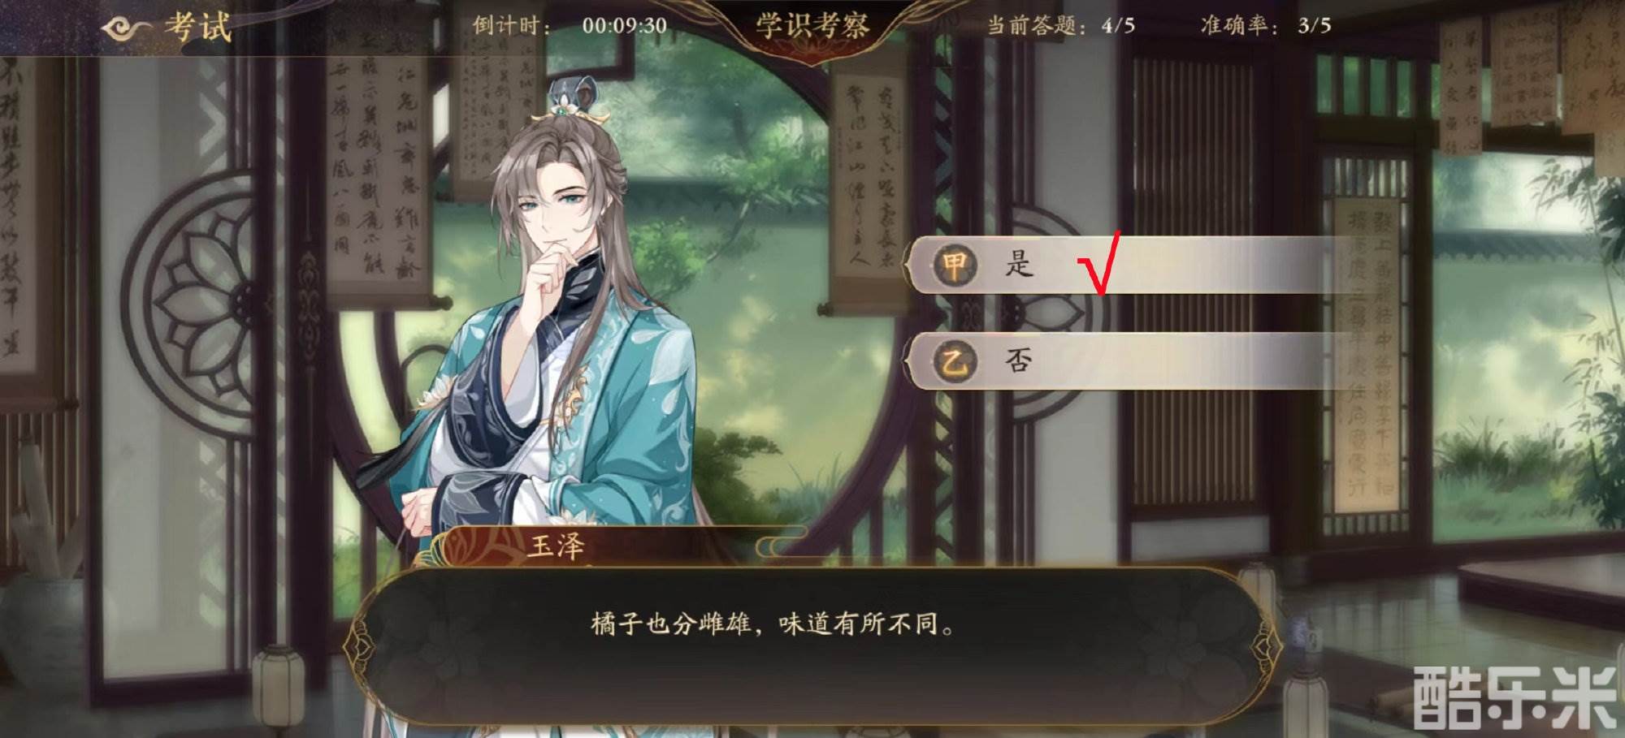Click the dialogue text box to continue
This screenshot has width=1625, height=738.
pos(812,645)
